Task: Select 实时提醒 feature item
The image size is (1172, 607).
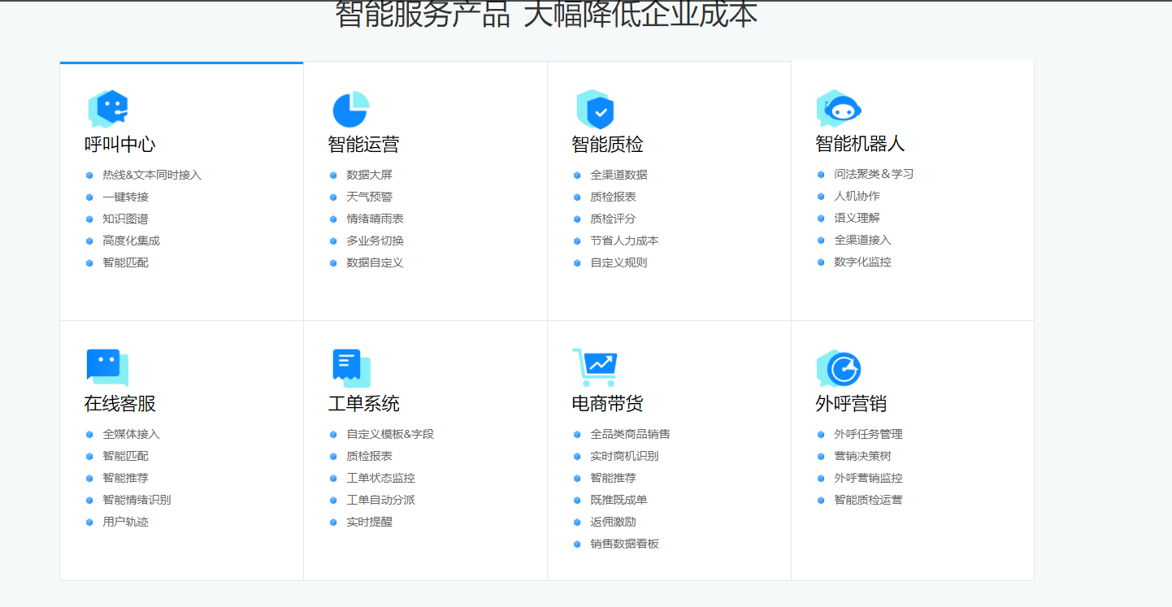Action: (369, 522)
